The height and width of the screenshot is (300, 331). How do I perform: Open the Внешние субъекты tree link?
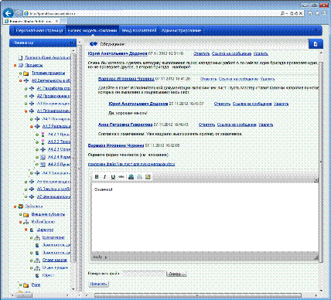[48, 214]
